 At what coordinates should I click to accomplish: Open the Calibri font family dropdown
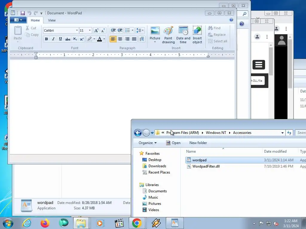[77, 30]
